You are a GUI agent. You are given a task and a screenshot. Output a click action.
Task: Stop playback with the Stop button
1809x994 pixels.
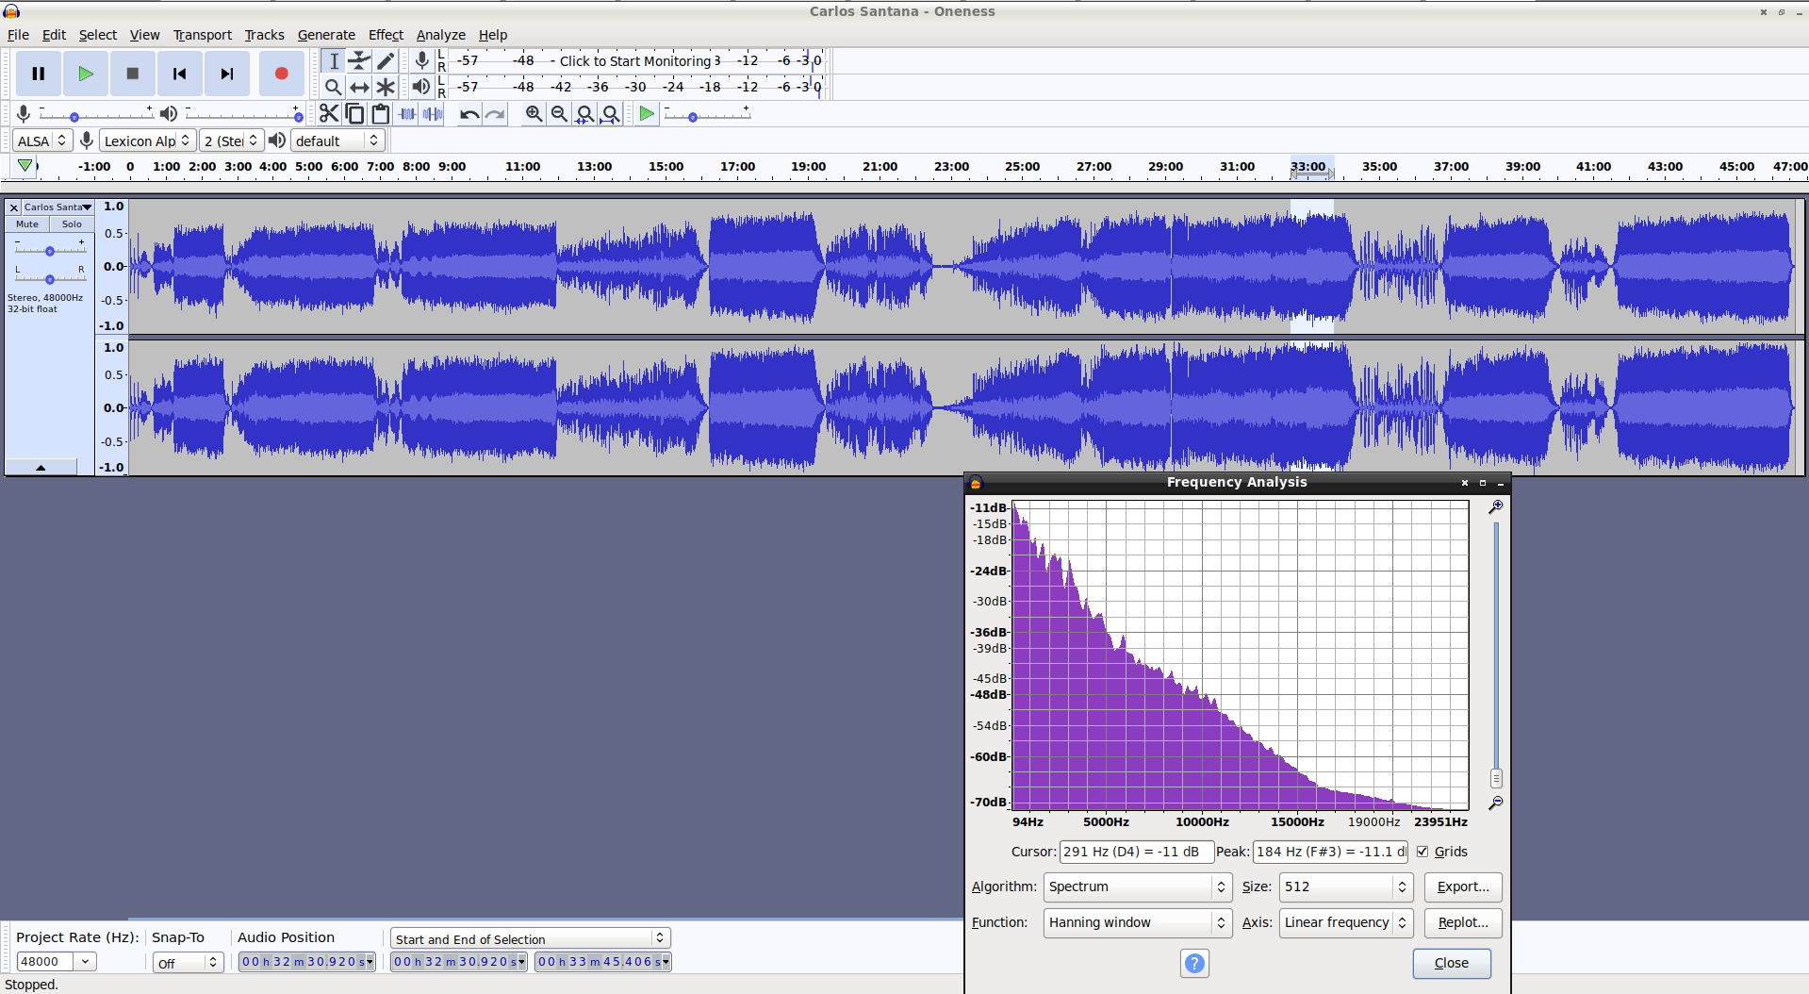[x=133, y=74]
